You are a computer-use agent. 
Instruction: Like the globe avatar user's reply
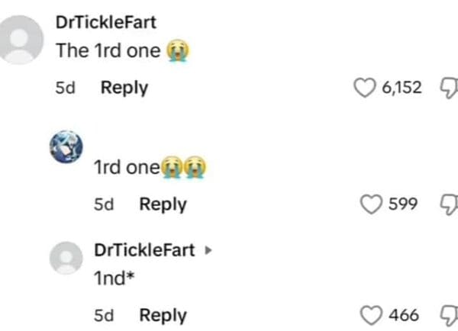(x=371, y=204)
